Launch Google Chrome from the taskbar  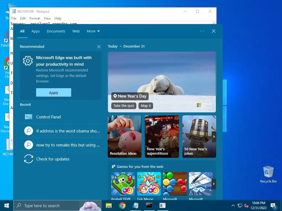[122, 206]
